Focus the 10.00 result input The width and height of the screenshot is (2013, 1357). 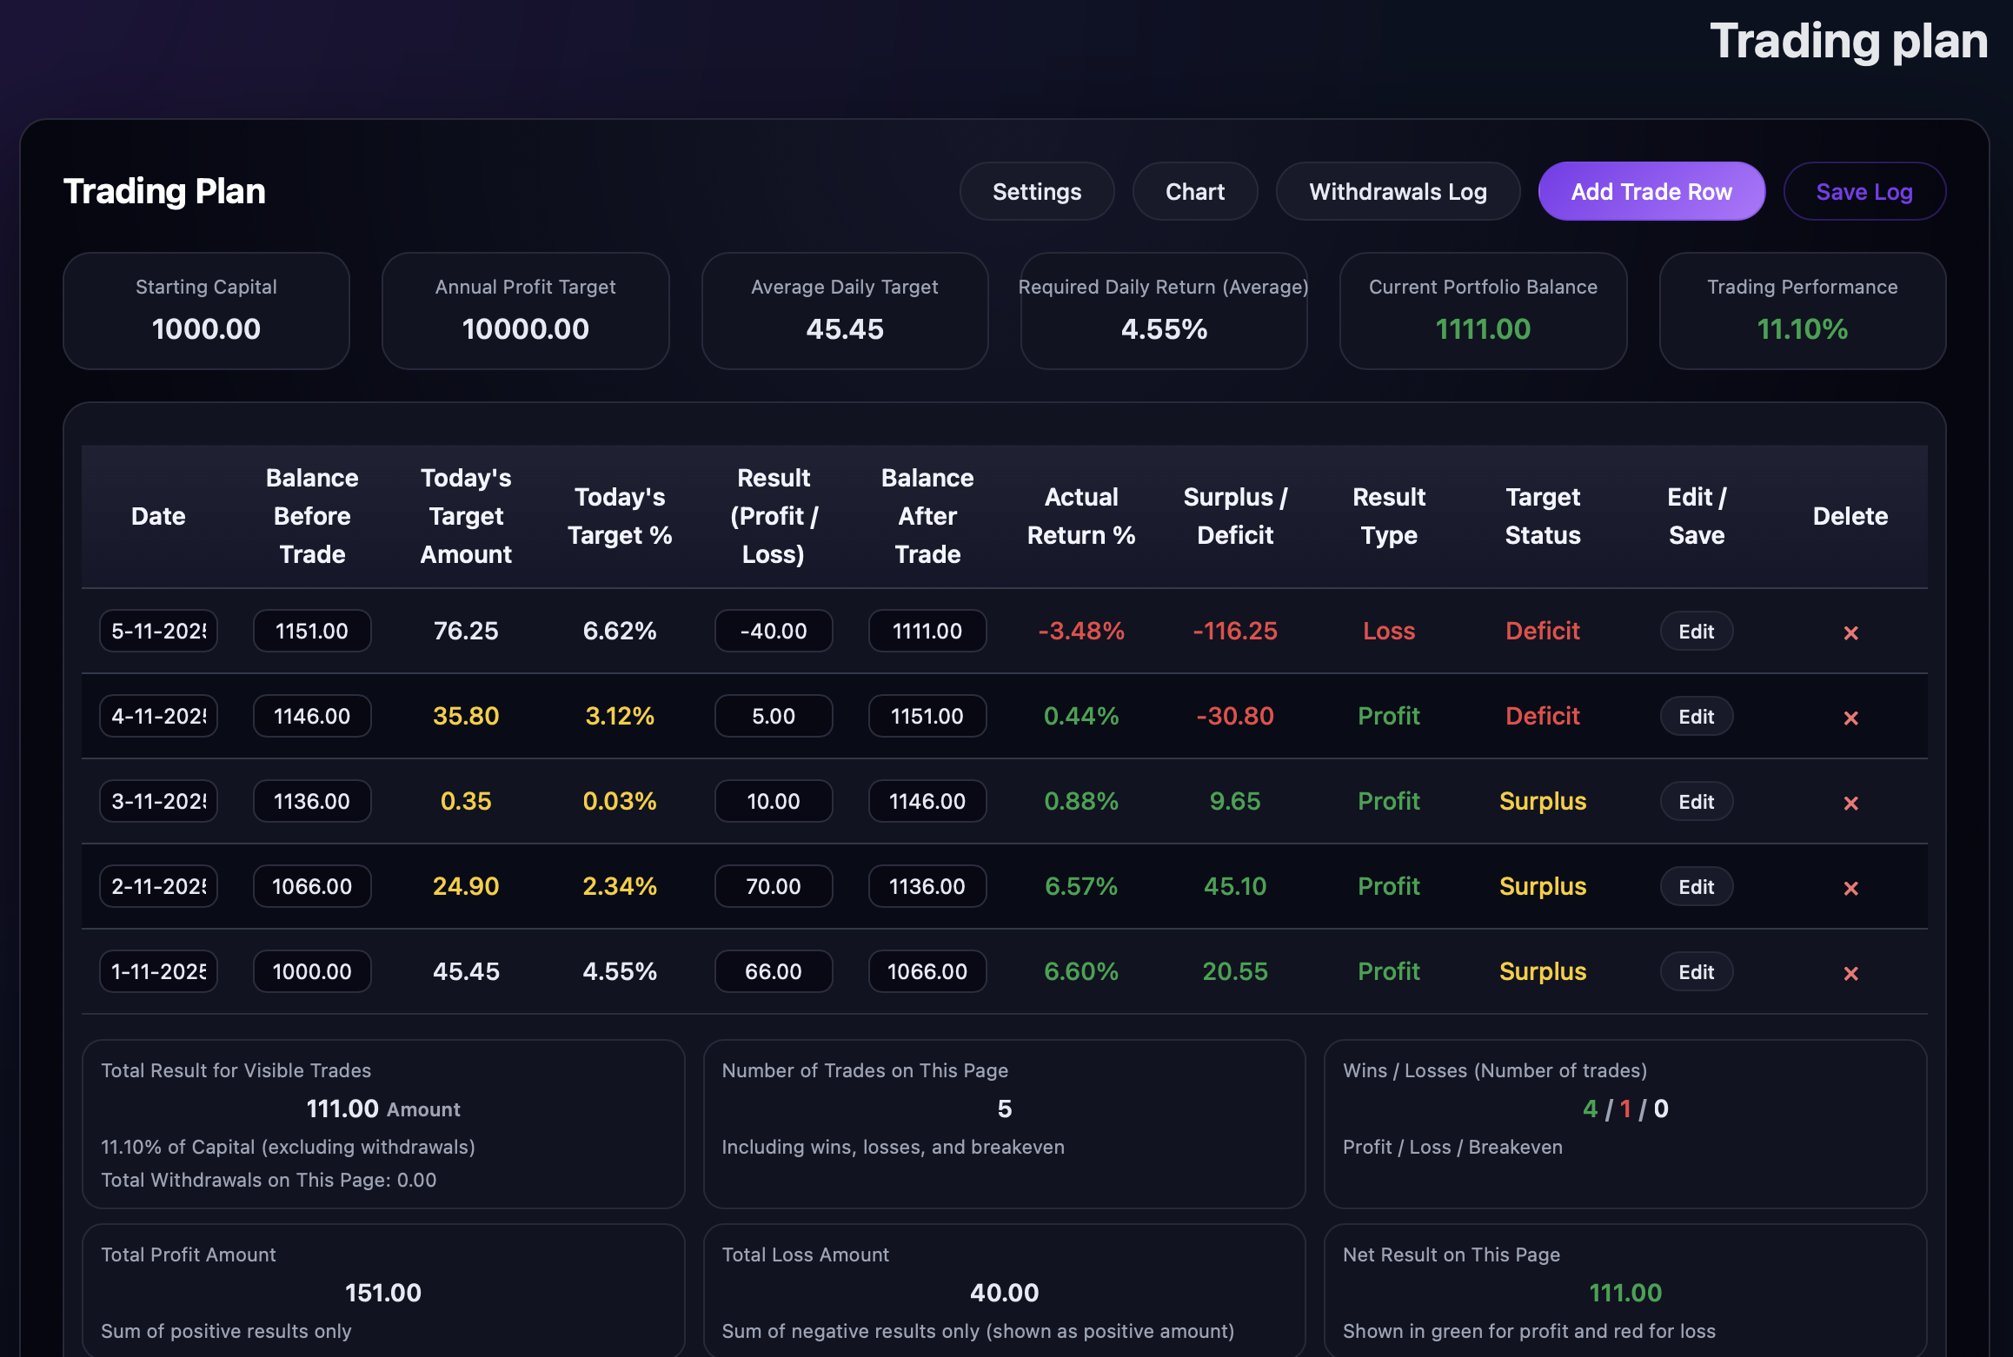[x=773, y=801]
